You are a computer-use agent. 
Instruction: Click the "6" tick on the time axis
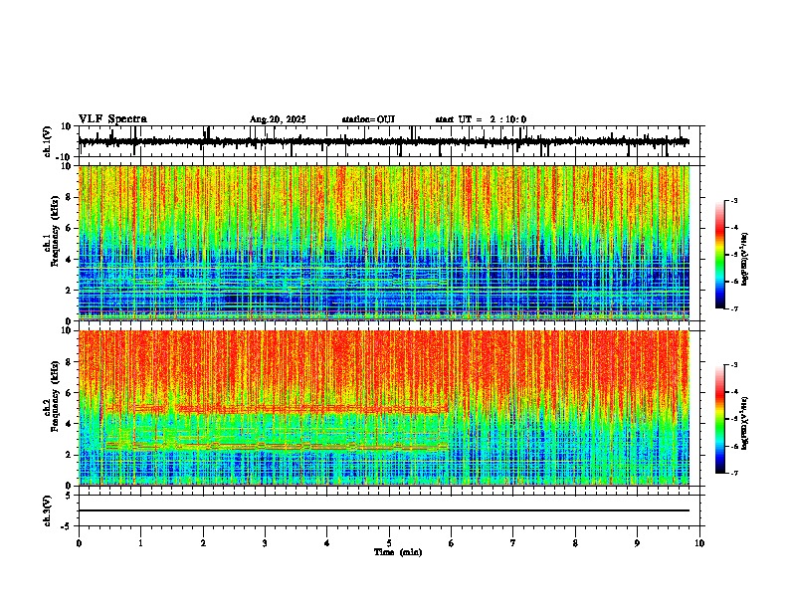point(451,543)
